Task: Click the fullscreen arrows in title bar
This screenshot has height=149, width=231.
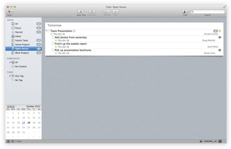Action: pos(225,7)
